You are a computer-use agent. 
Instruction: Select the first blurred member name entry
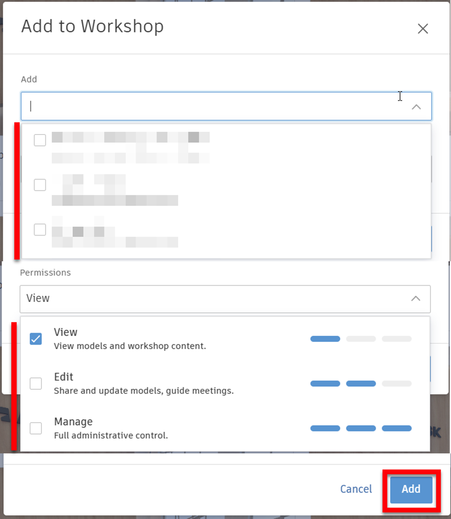pos(131,138)
